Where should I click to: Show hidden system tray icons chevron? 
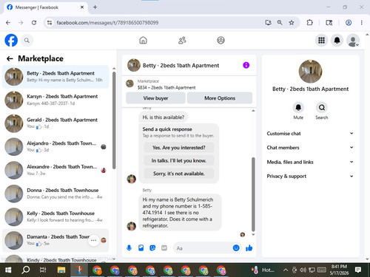(x=286, y=270)
